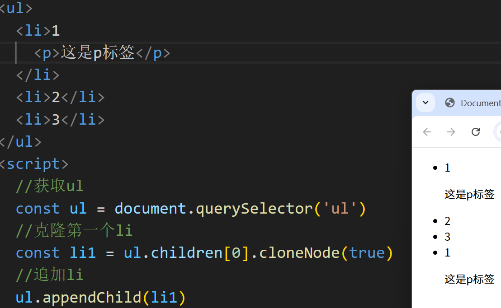Click 'querySelector' in the editor code

click(x=254, y=209)
